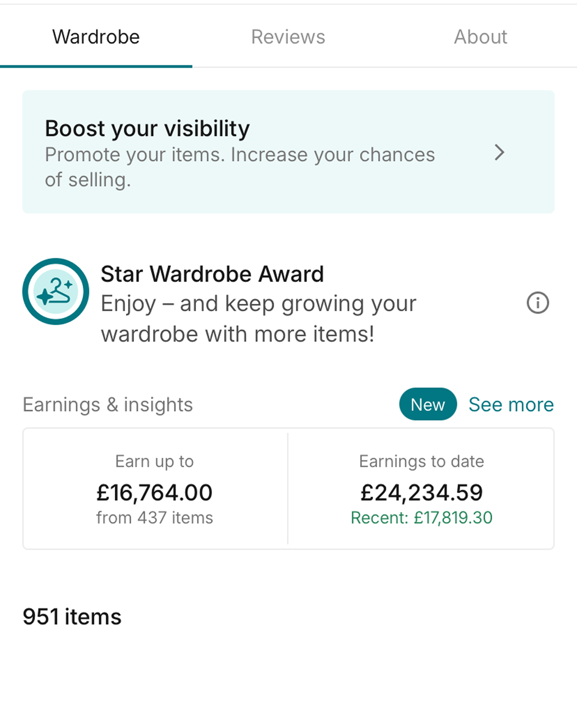This screenshot has height=707, width=577.
Task: Switch to the Reviews tab
Action: pyautogui.click(x=288, y=37)
